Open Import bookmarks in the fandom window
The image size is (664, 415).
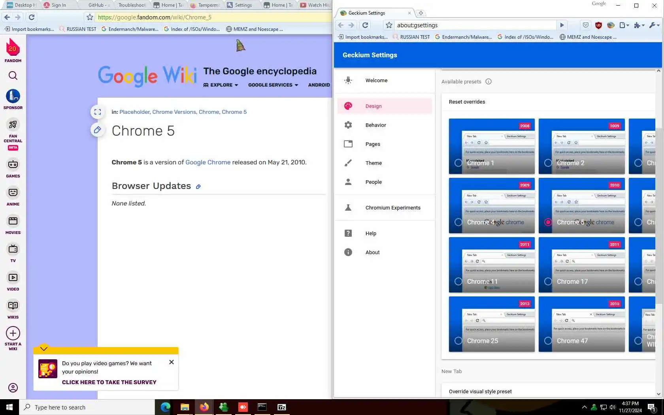[29, 29]
